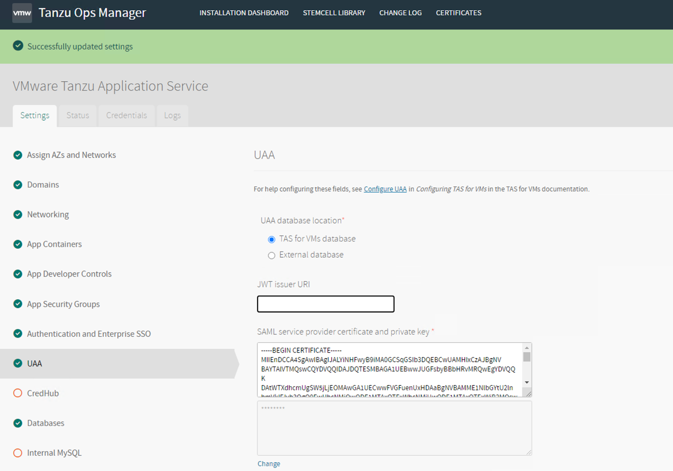Switch to the Credentials tab
The image size is (673, 471).
[x=127, y=116]
